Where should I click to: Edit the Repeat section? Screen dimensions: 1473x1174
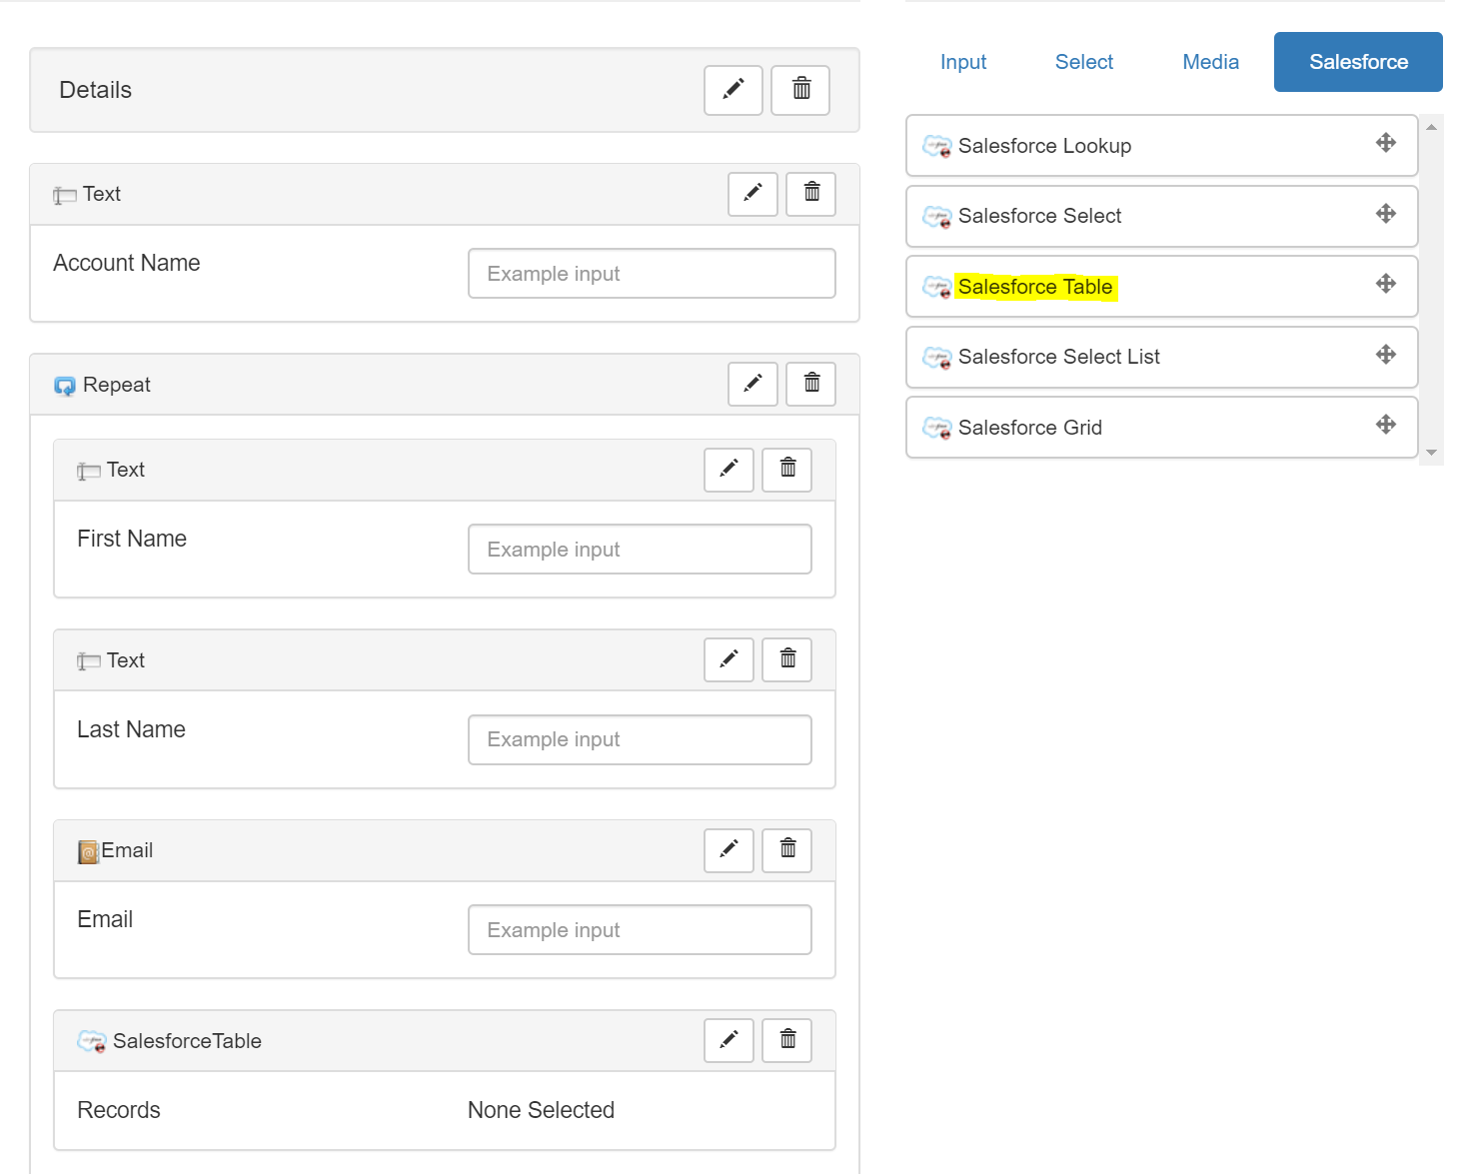click(752, 384)
